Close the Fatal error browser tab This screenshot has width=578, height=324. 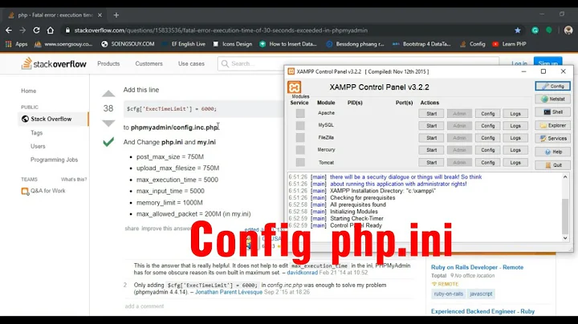point(100,15)
